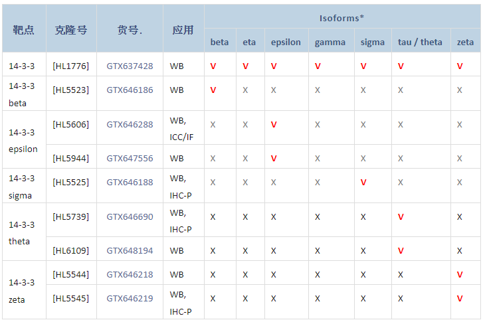483x324 pixels.
Task: Select clone number [HL5944]
Action: [x=71, y=159]
